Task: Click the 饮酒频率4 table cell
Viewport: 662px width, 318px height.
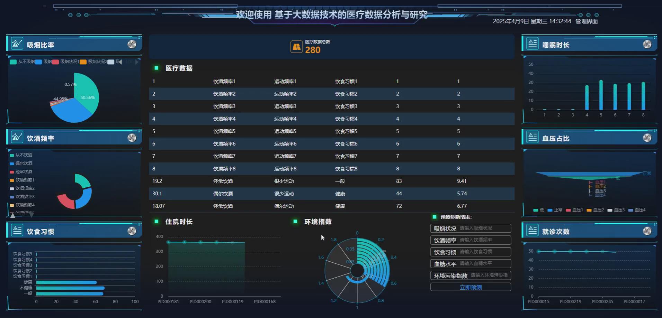Action: [224, 119]
